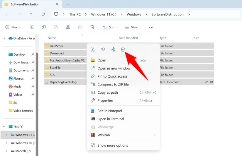
Task: Choose Open from context menu
Action: (x=123, y=60)
